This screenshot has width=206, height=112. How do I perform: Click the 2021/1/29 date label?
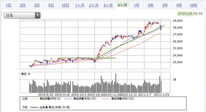161,95
